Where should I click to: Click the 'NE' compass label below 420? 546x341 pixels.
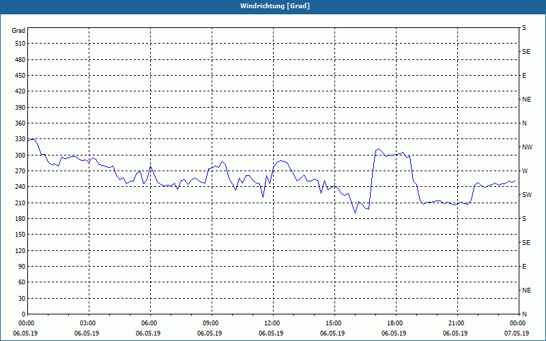coord(526,100)
